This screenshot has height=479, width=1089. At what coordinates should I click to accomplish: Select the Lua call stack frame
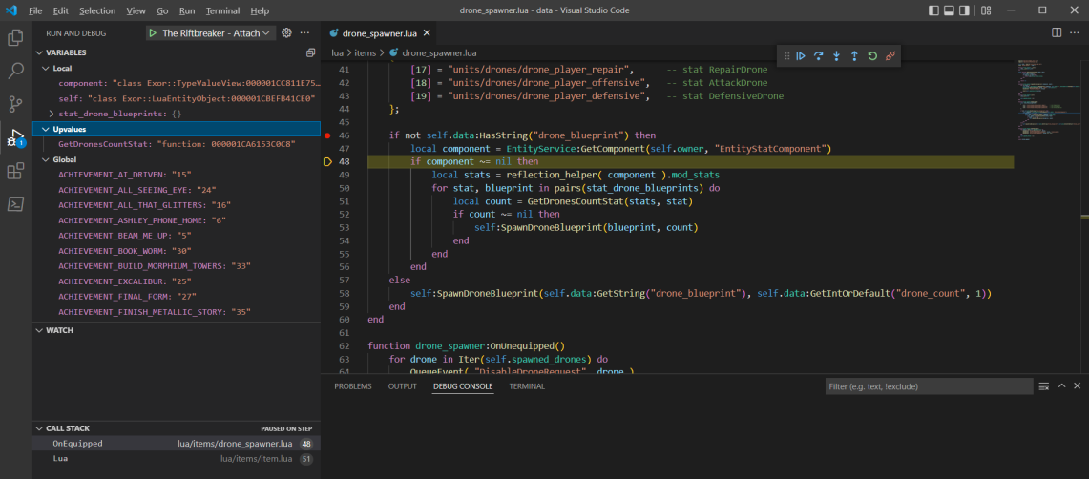(x=60, y=459)
